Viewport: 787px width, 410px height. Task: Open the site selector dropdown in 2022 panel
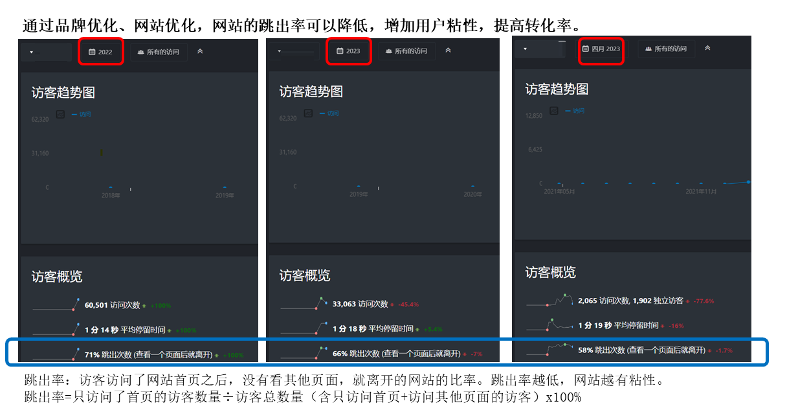tap(46, 52)
